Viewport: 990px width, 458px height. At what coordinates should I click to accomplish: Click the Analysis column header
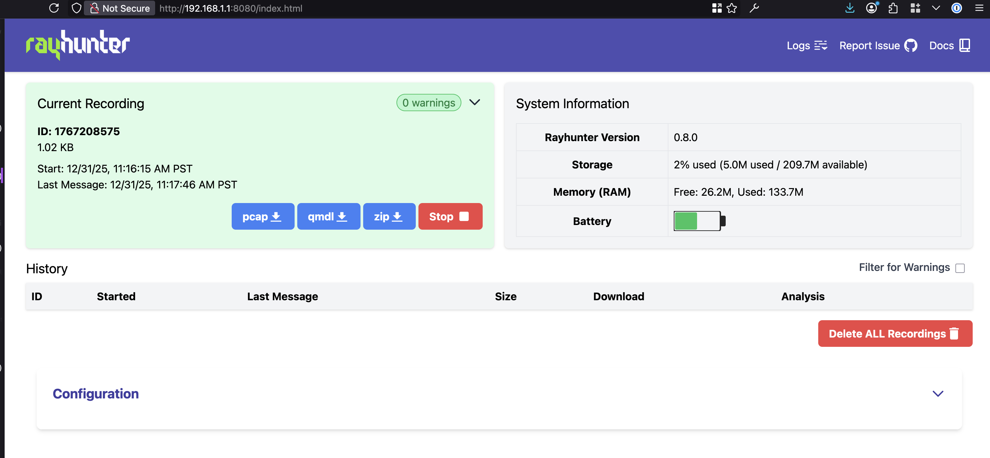(803, 296)
